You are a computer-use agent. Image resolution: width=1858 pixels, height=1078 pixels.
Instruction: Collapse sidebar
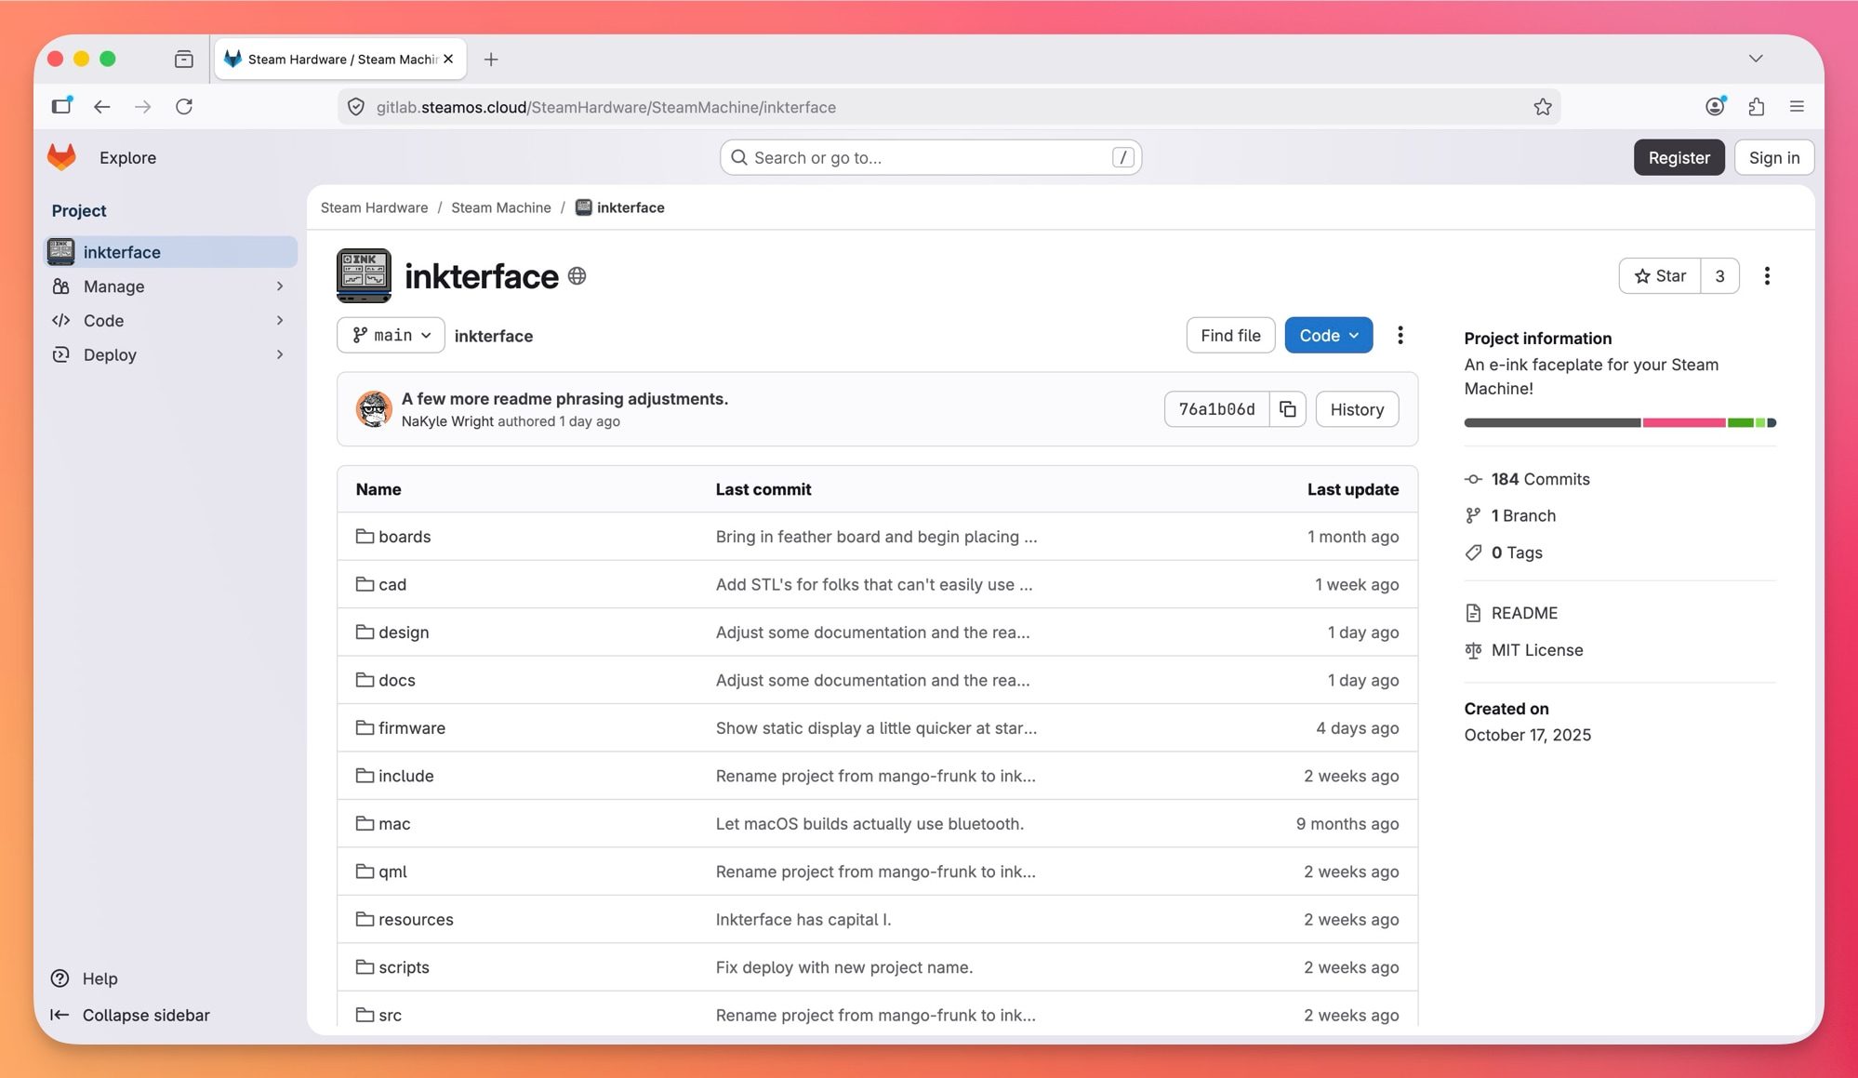pyautogui.click(x=130, y=1015)
